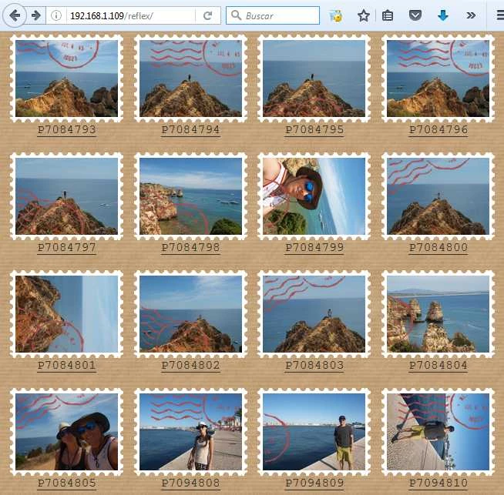Follow the P7084804 caption link

click(x=438, y=366)
